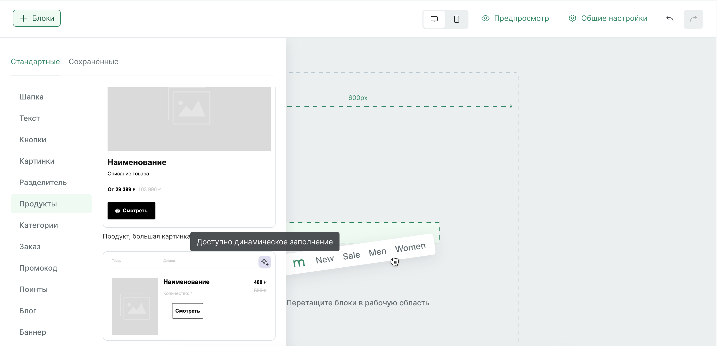The image size is (717, 346).
Task: Click the gear icon beside Общие настройки
Action: pyautogui.click(x=573, y=18)
